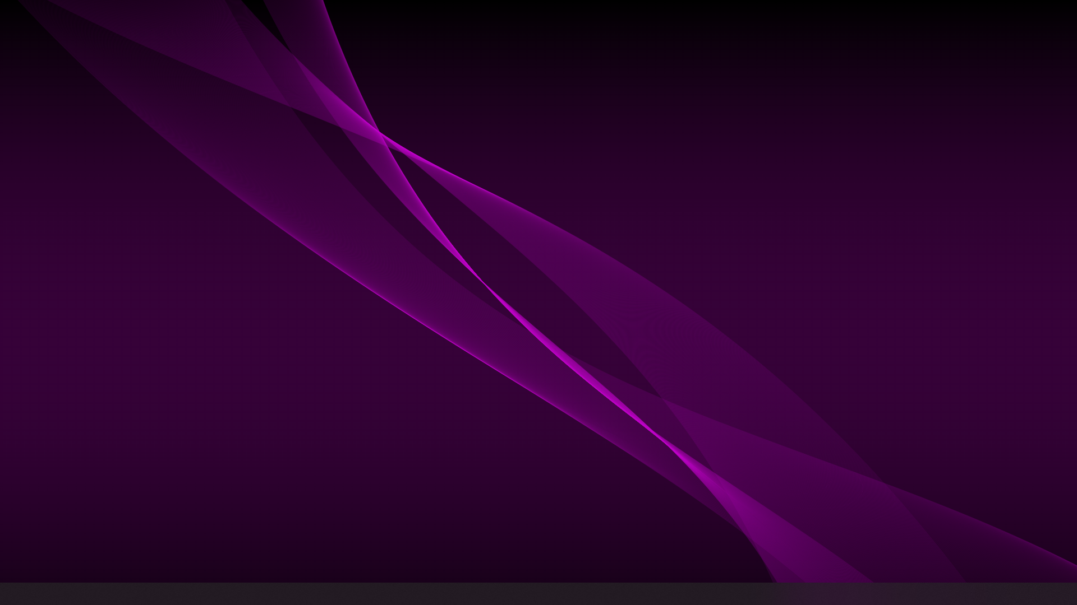Click the bright crossing point of upper waves
1077x605 pixels.
(x=380, y=133)
